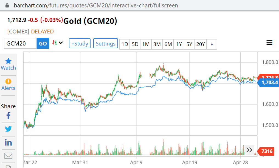Share the chart on LinkedIn
279x168 pixels.
[8, 142]
